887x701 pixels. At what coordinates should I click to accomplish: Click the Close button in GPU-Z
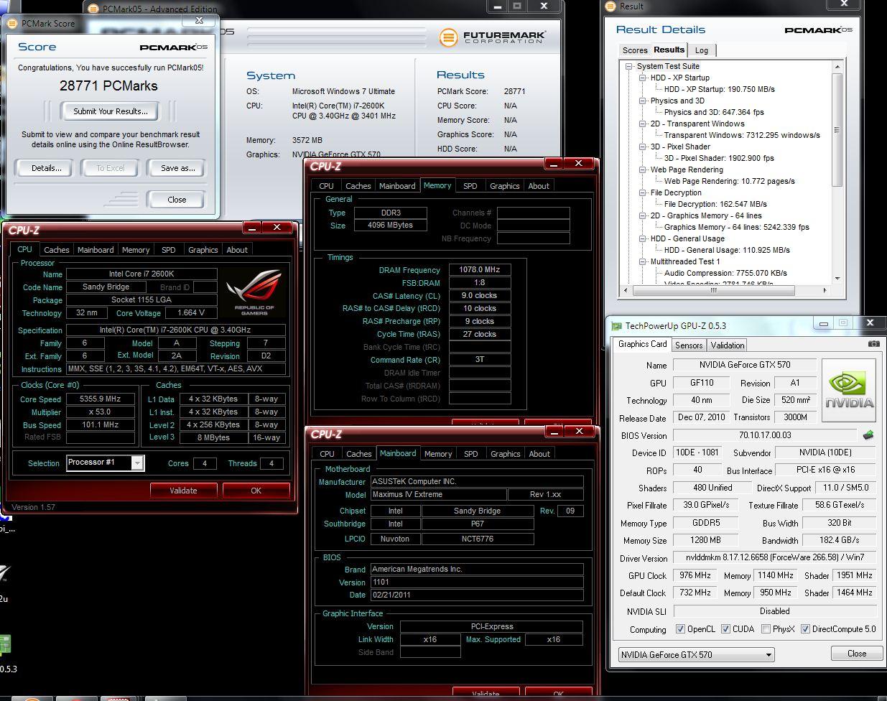coord(857,654)
